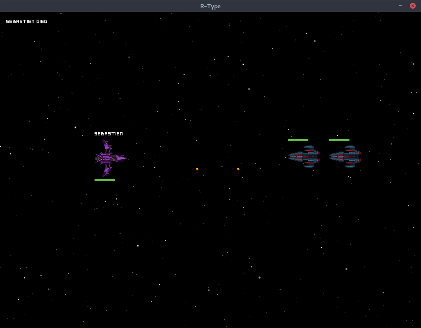Click the purple Sebastien player spaceship
The height and width of the screenshot is (328, 421).
[x=111, y=158]
